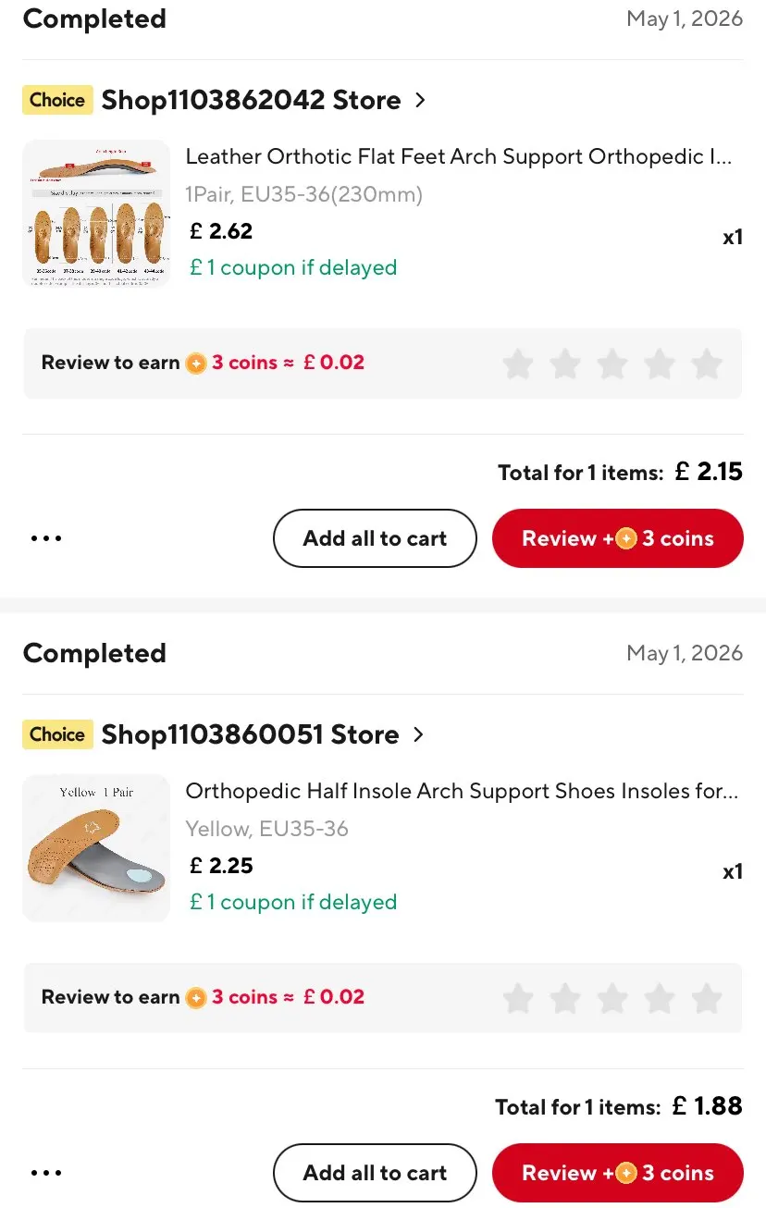Image resolution: width=766 pixels, height=1208 pixels.
Task: Click the Choice badge beside Shop1103860051
Action: pos(57,734)
